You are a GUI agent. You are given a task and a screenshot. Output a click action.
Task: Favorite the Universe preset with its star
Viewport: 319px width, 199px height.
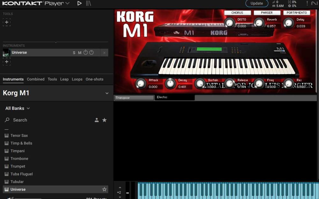(104, 189)
